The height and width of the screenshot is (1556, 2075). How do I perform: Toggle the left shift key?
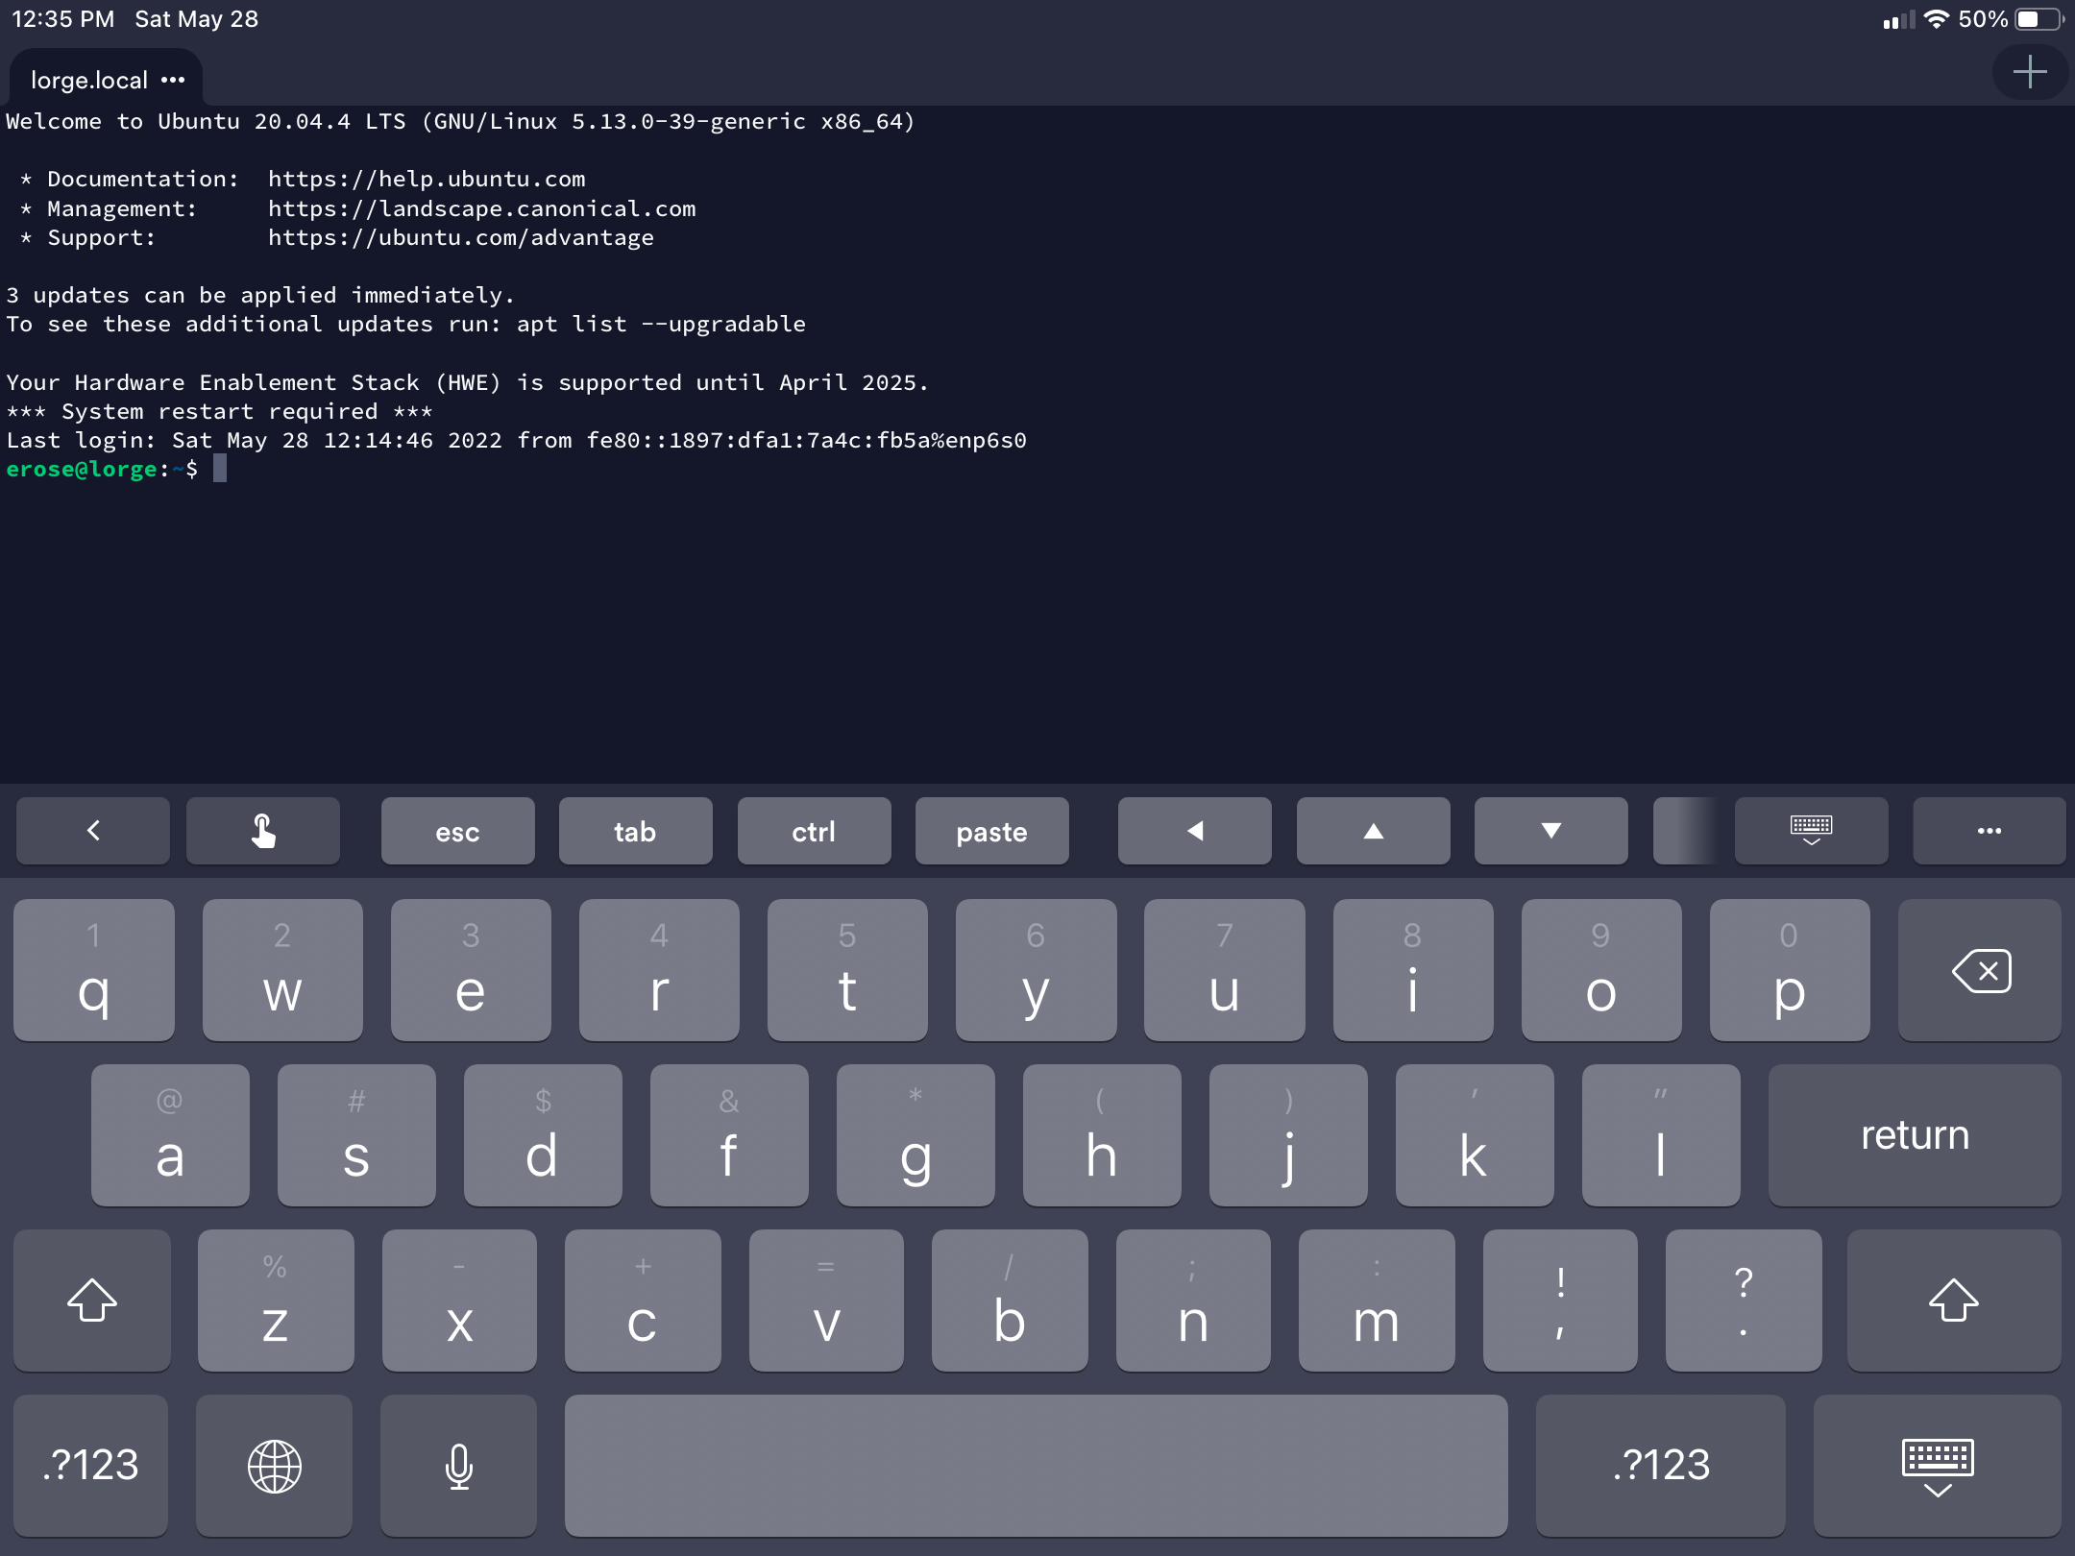(92, 1301)
